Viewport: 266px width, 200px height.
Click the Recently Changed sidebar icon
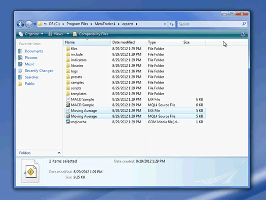(20, 71)
